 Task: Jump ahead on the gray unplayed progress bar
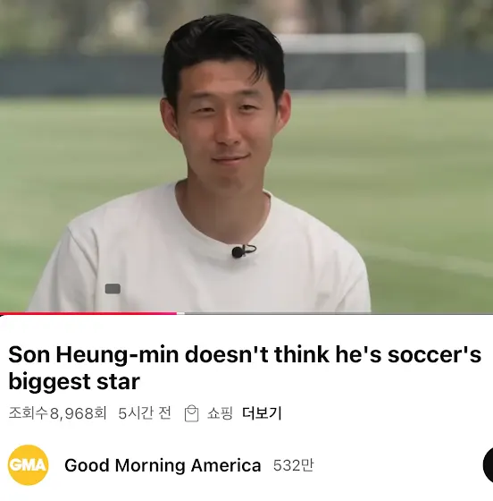338,313
